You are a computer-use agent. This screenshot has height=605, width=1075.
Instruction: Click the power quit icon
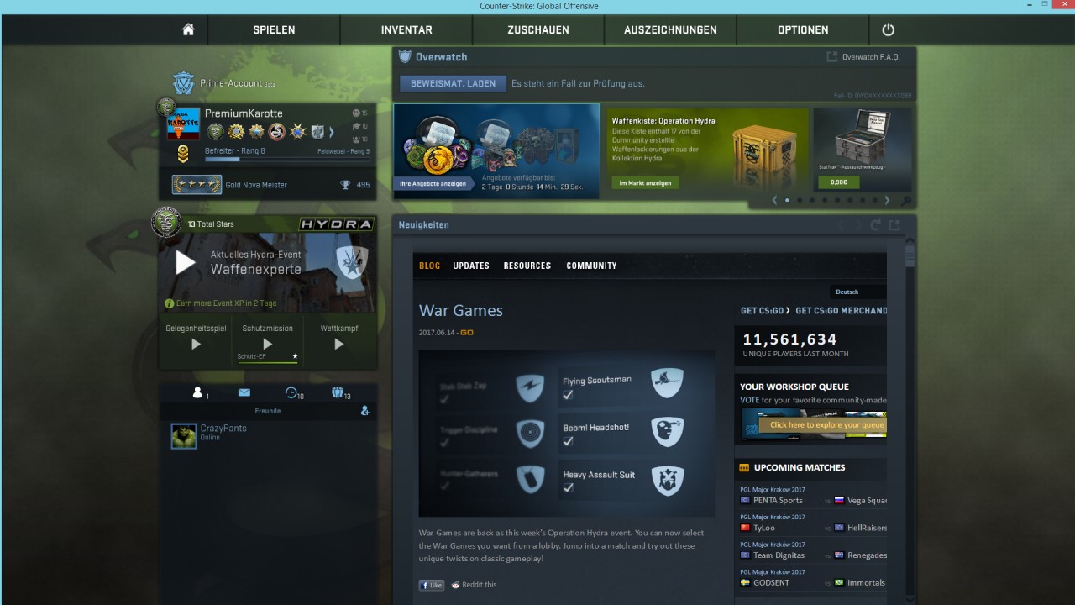[x=888, y=29]
